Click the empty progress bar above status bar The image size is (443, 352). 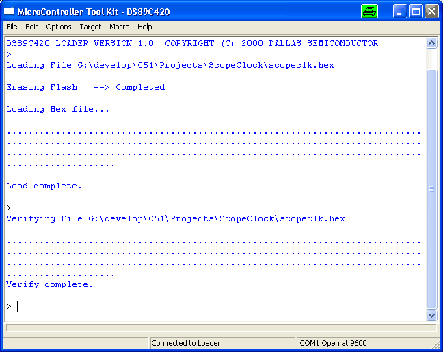220,328
